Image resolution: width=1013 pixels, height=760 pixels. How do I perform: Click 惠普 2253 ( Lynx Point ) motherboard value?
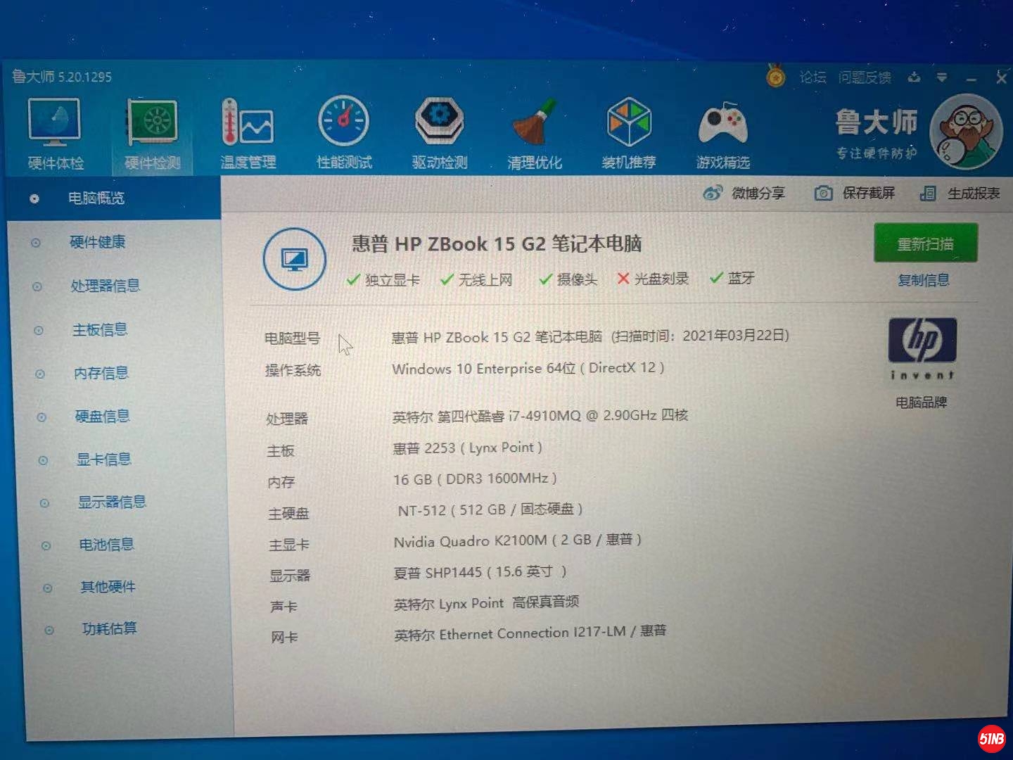coord(467,448)
